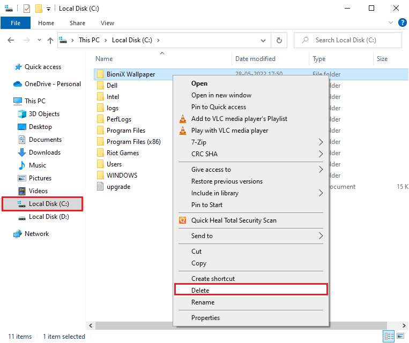Click the Properties icon in title bar
409x343 pixels.
click(x=27, y=9)
